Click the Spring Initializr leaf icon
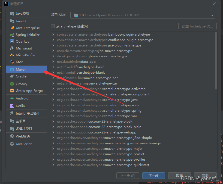The height and width of the screenshot is (184, 223). (12, 35)
